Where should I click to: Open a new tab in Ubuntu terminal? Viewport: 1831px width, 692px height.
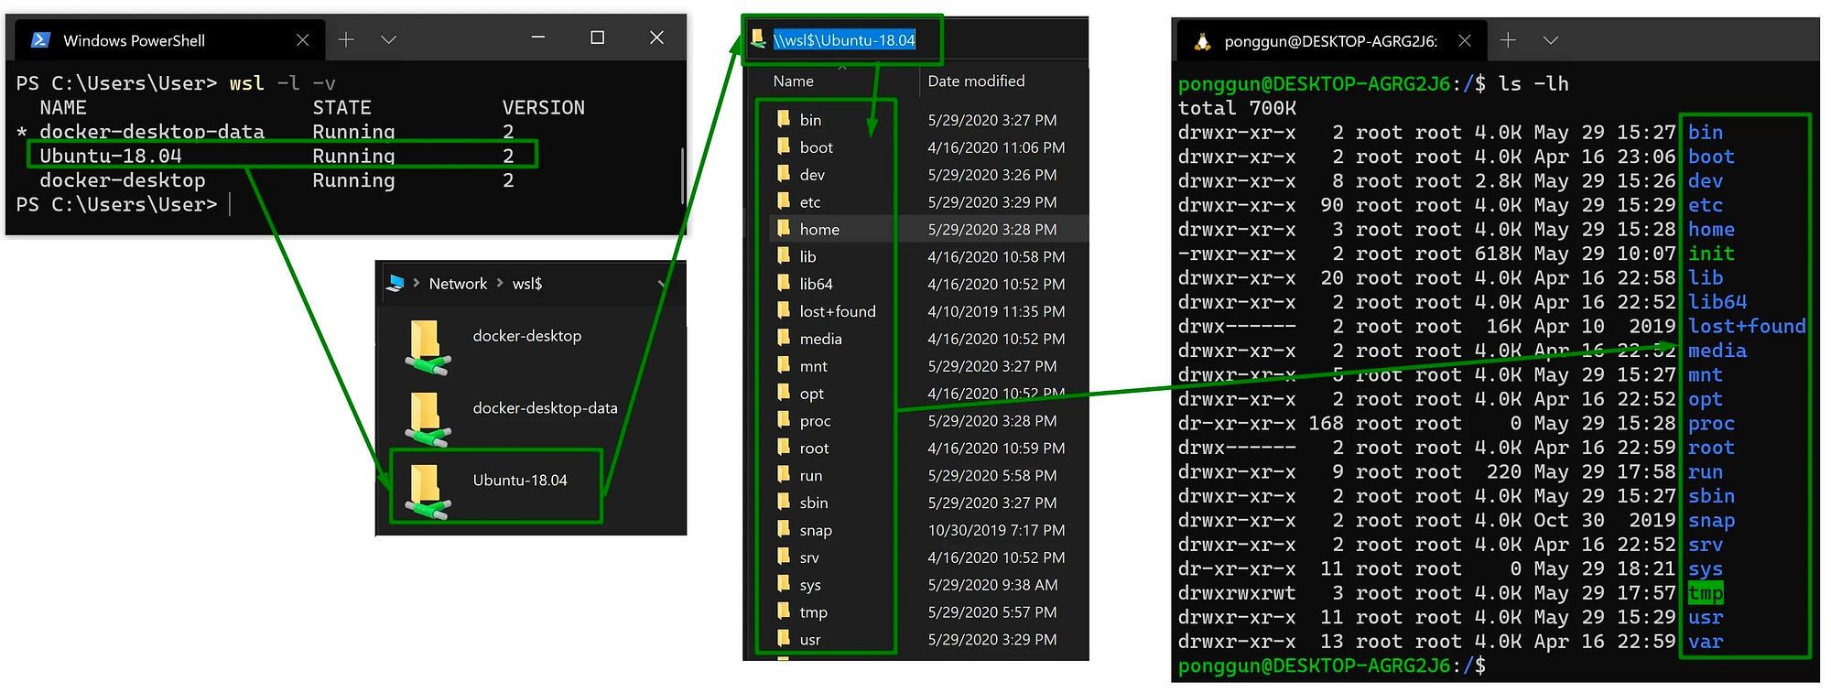(1508, 39)
